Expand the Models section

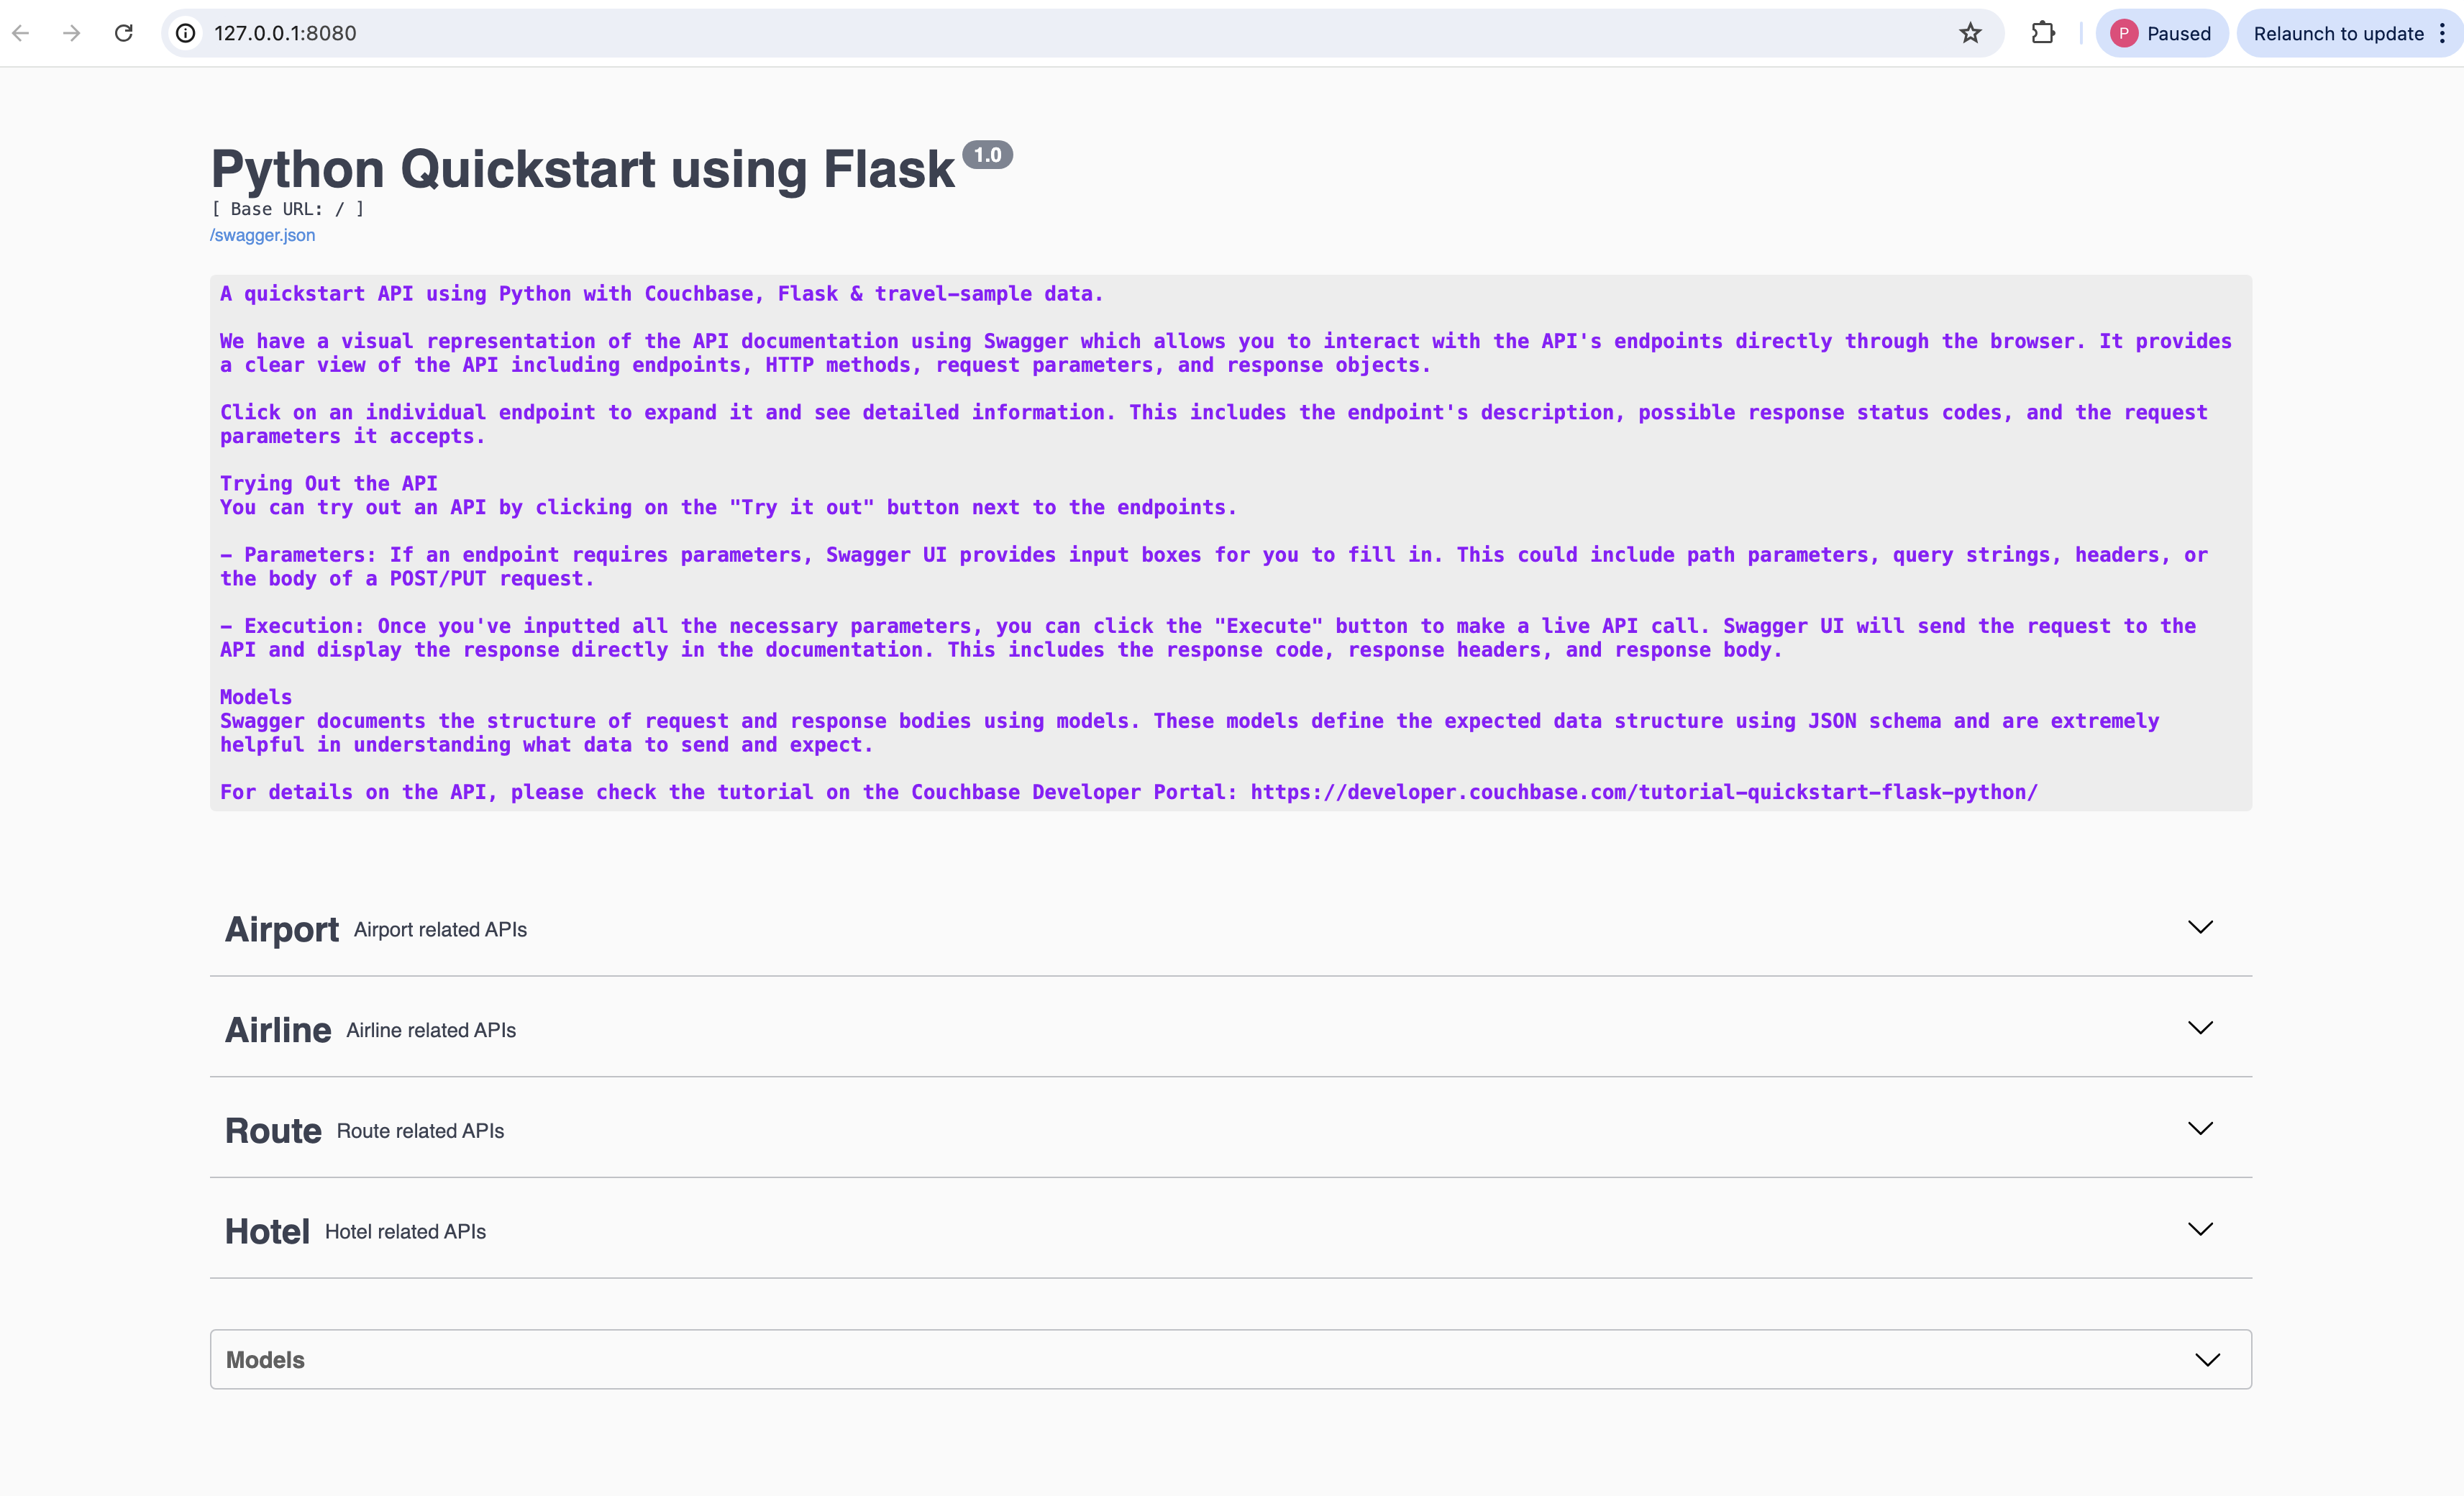point(2209,1360)
